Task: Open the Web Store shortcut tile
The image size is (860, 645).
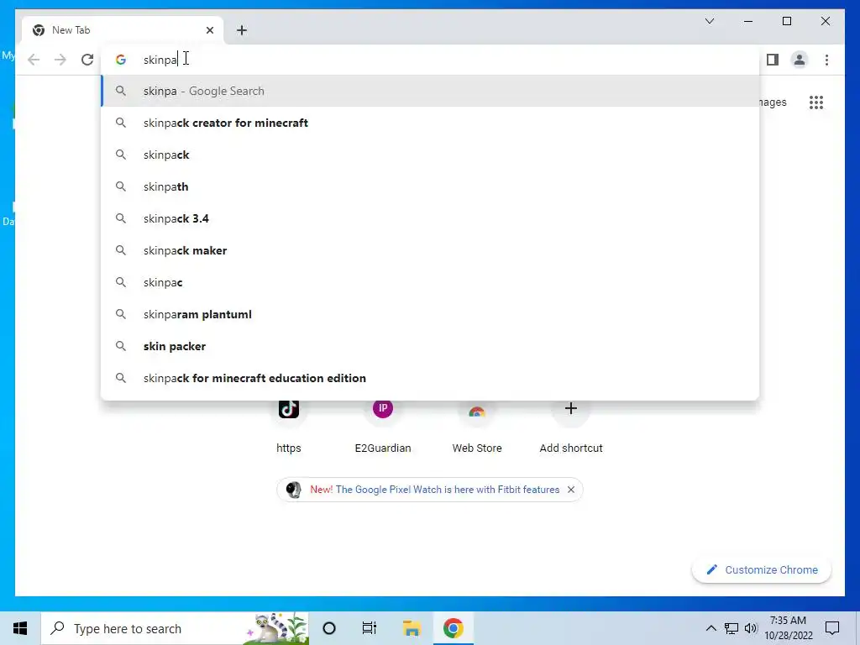Action: click(x=477, y=427)
